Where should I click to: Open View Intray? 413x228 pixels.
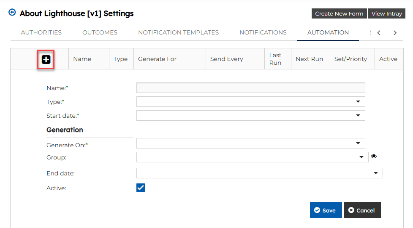(x=386, y=13)
